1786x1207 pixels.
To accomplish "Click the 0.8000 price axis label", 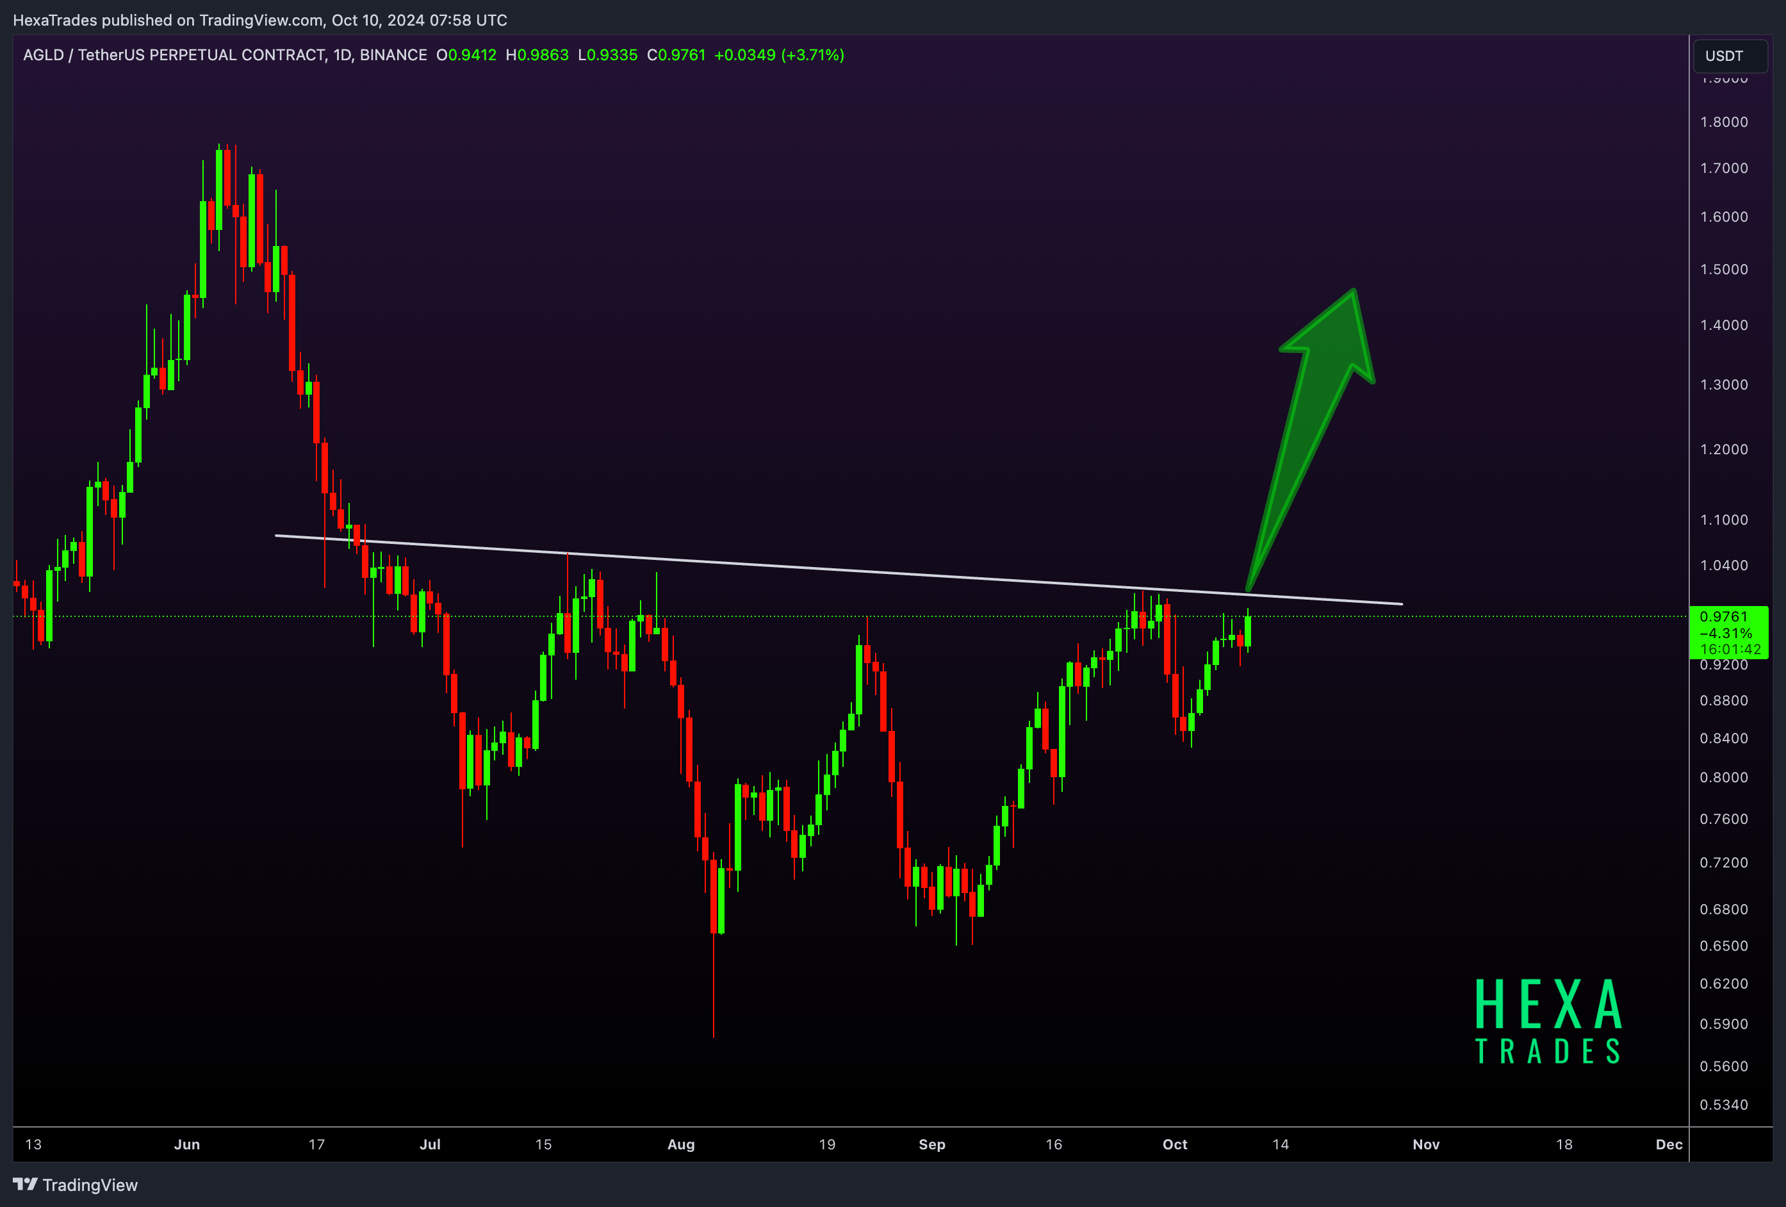I will (x=1724, y=777).
